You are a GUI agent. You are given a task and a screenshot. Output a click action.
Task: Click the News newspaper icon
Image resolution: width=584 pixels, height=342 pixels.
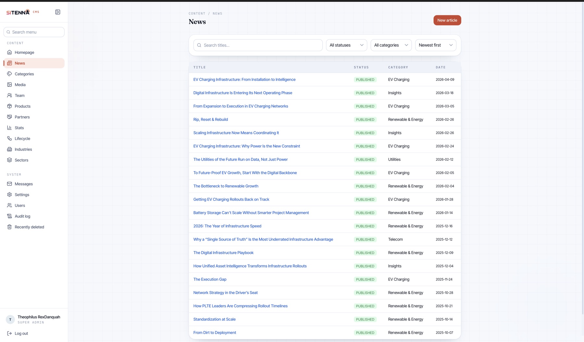pos(9,63)
